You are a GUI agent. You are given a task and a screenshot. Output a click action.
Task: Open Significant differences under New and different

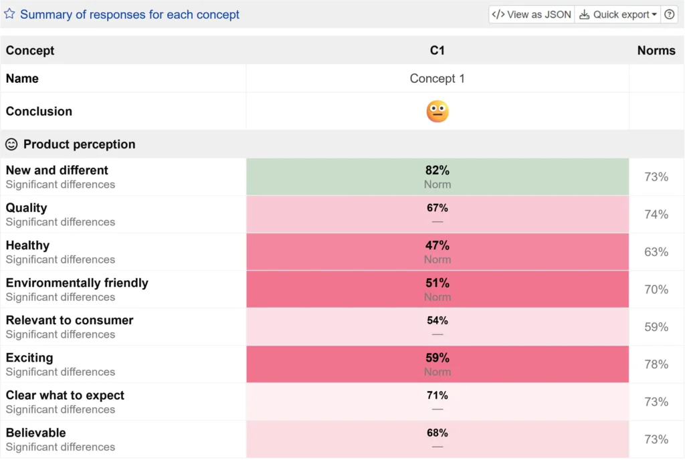coord(60,185)
